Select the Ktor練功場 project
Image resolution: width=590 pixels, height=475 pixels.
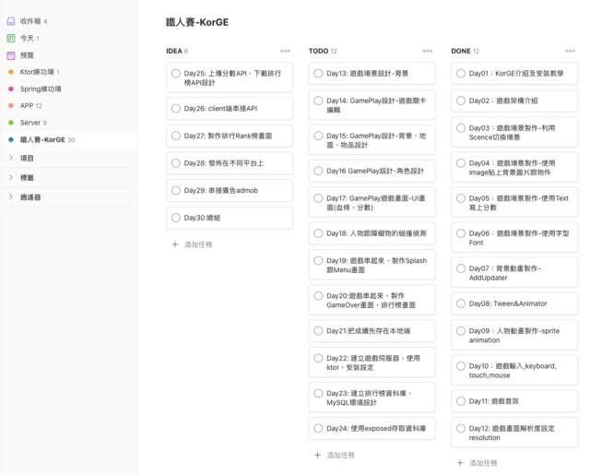pyautogui.click(x=69, y=72)
